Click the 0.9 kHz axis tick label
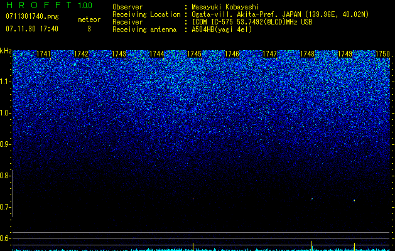The height and width of the screenshot is (251, 395). pyautogui.click(x=6, y=144)
